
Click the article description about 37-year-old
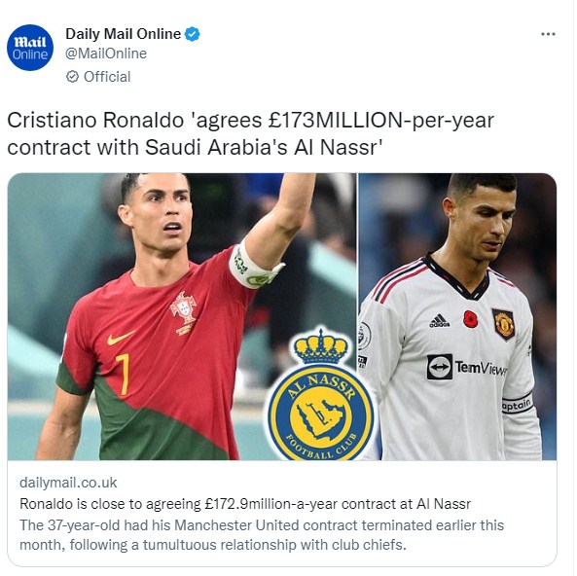(262, 535)
